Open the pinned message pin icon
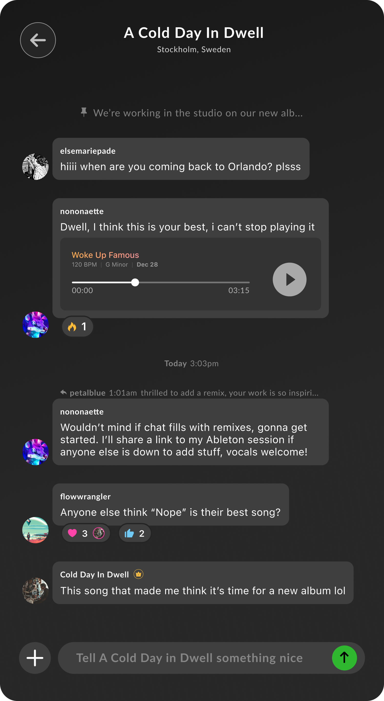384x701 pixels. [x=84, y=112]
